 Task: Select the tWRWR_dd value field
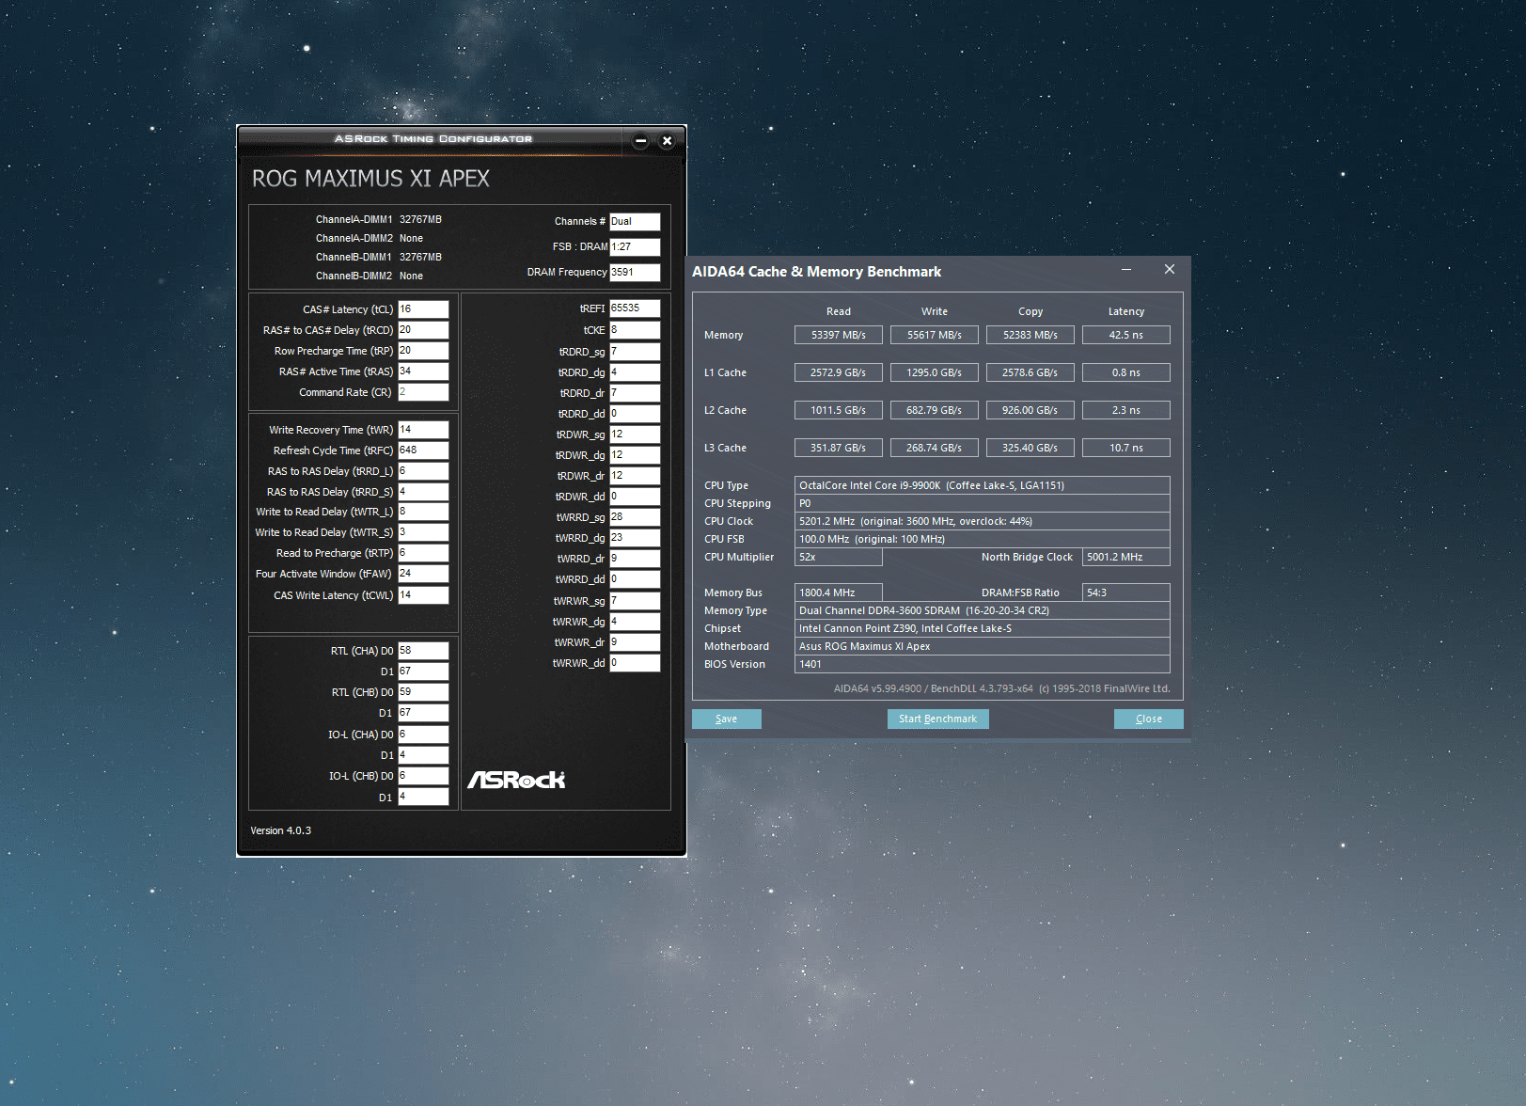pos(635,663)
